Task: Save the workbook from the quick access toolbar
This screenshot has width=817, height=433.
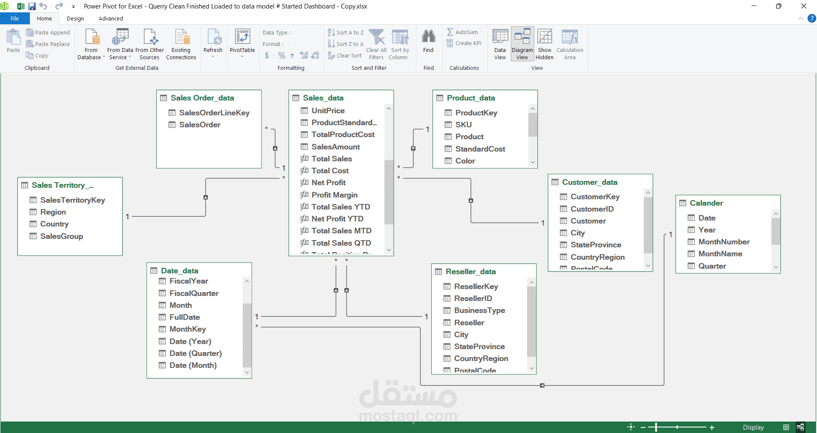Action: (x=32, y=6)
